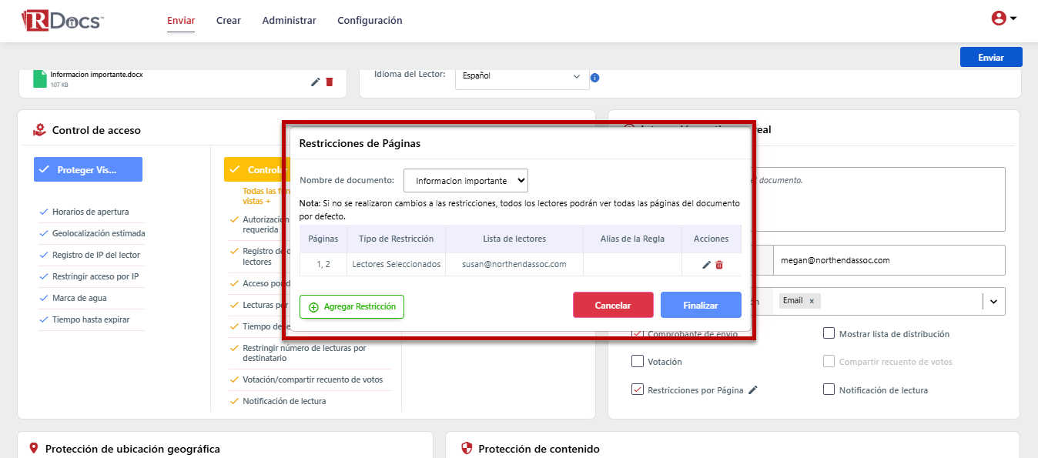
Task: Click the edit pencil for Informacion importante.docx
Action: click(x=315, y=82)
